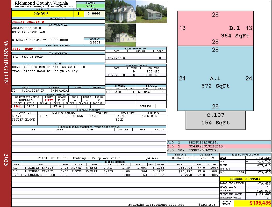
Task: Click the land value $26,000
Action: click(264, 190)
